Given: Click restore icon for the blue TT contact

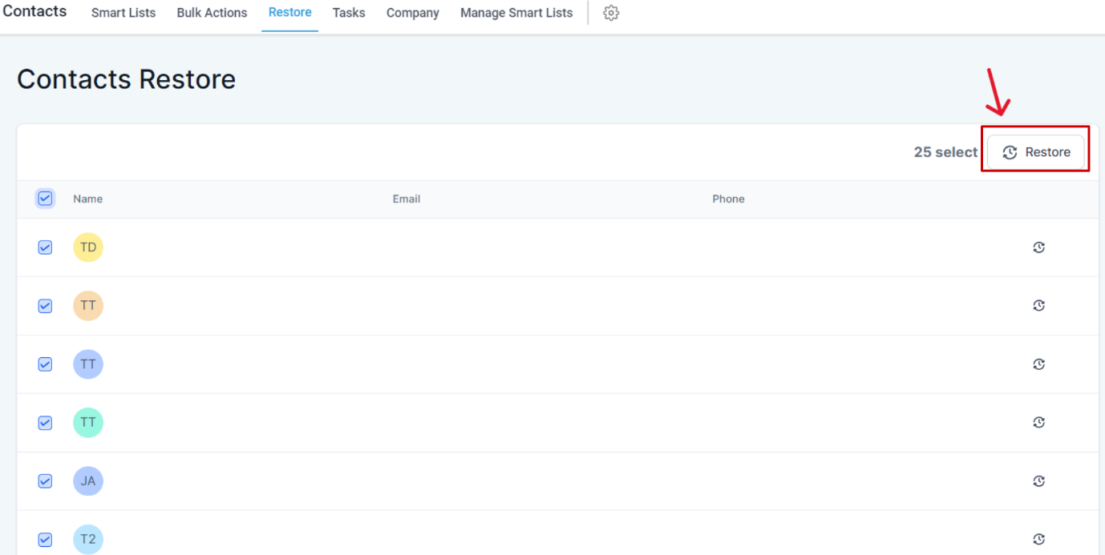Looking at the screenshot, I should click(x=1038, y=364).
